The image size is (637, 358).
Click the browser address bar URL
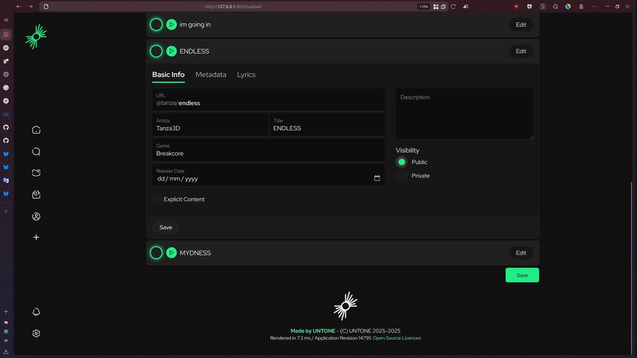pos(233,6)
